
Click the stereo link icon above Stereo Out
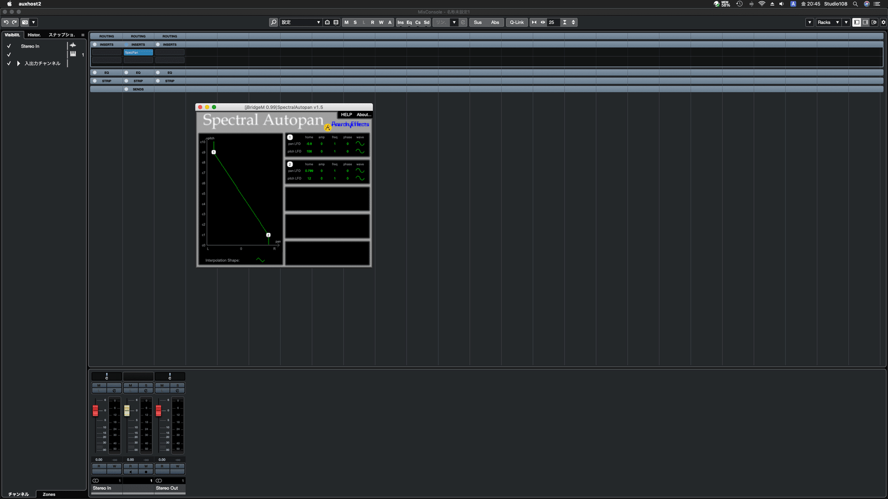tap(159, 481)
